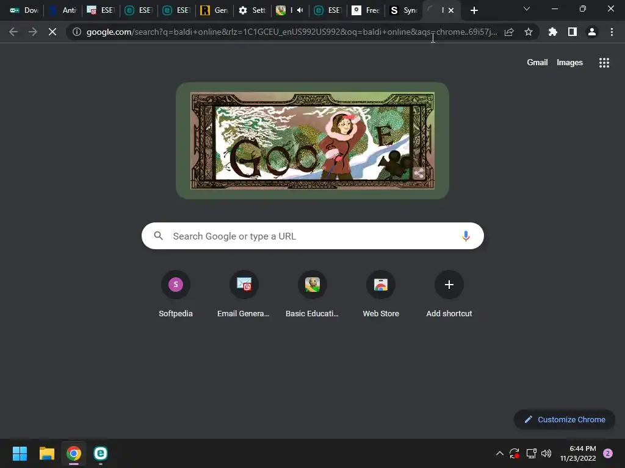Share this page icon
The height and width of the screenshot is (468, 625).
pos(509,32)
